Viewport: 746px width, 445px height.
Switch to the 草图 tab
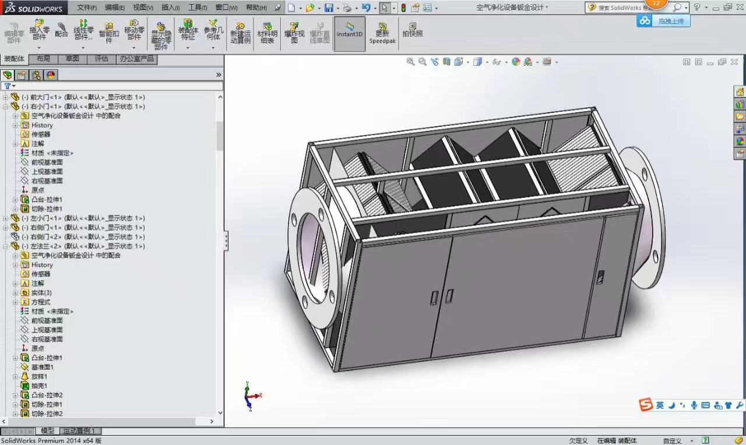(72, 59)
